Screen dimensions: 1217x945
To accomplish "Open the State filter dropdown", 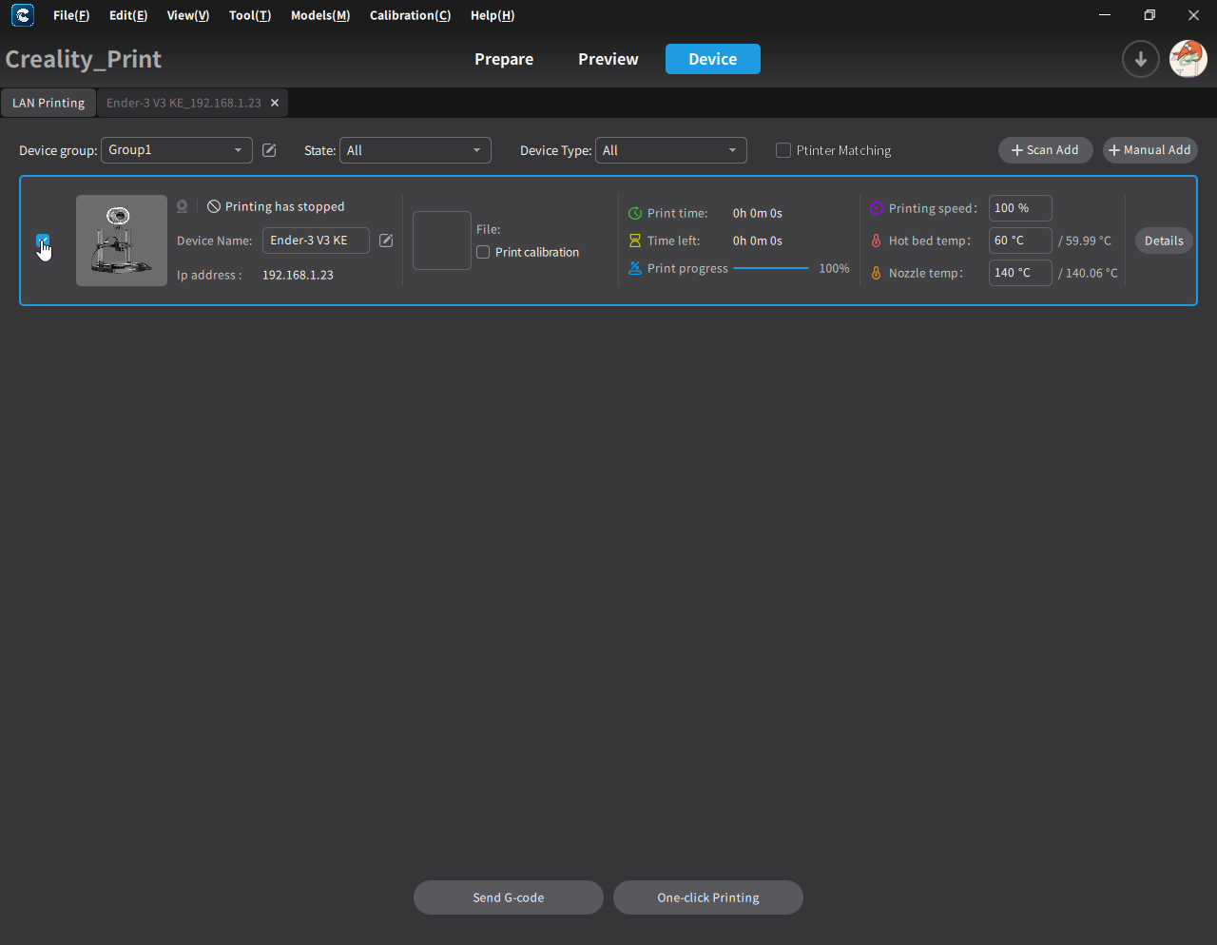I will tap(415, 150).
